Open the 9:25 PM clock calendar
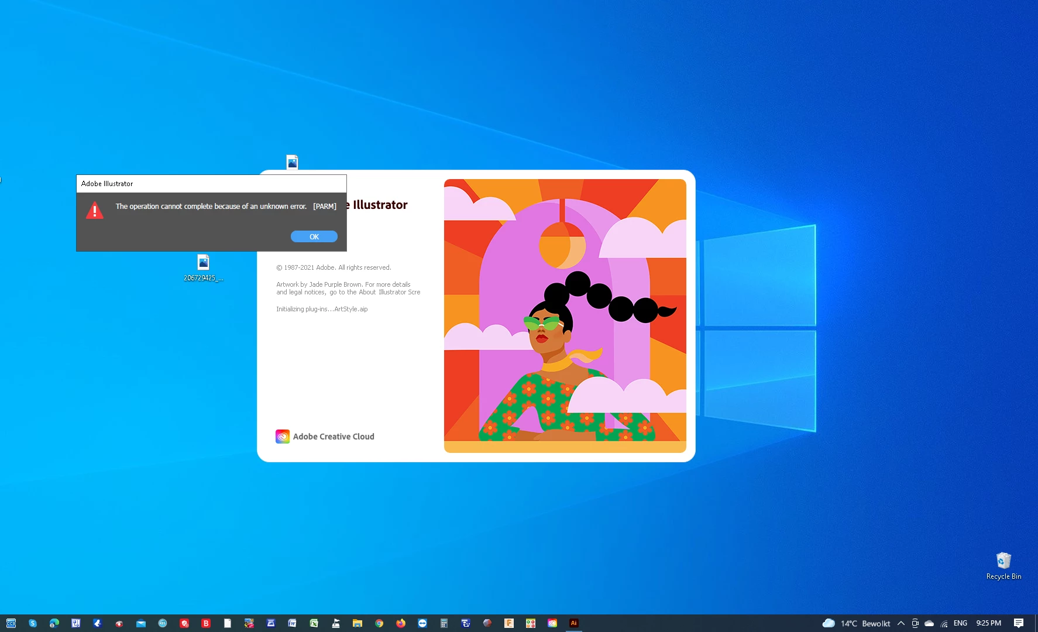The height and width of the screenshot is (632, 1038). [988, 623]
